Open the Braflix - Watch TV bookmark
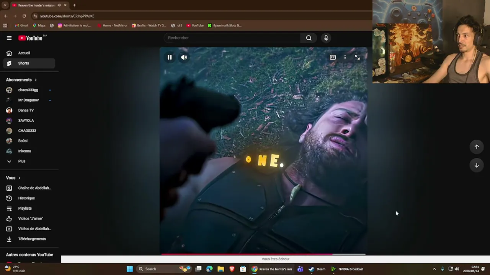 coord(149,26)
